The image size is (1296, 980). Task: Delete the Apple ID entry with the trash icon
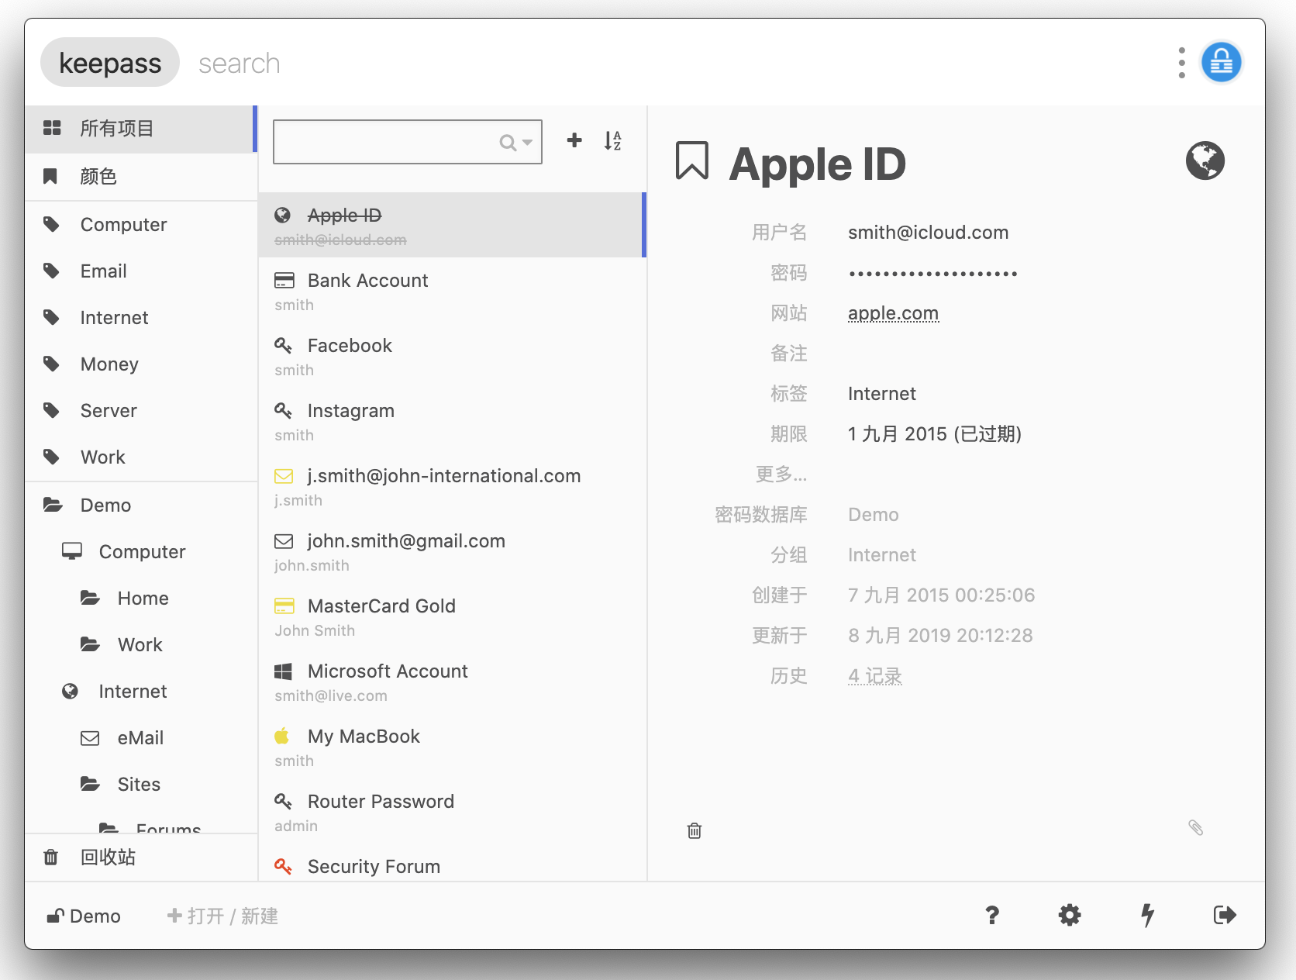694,830
